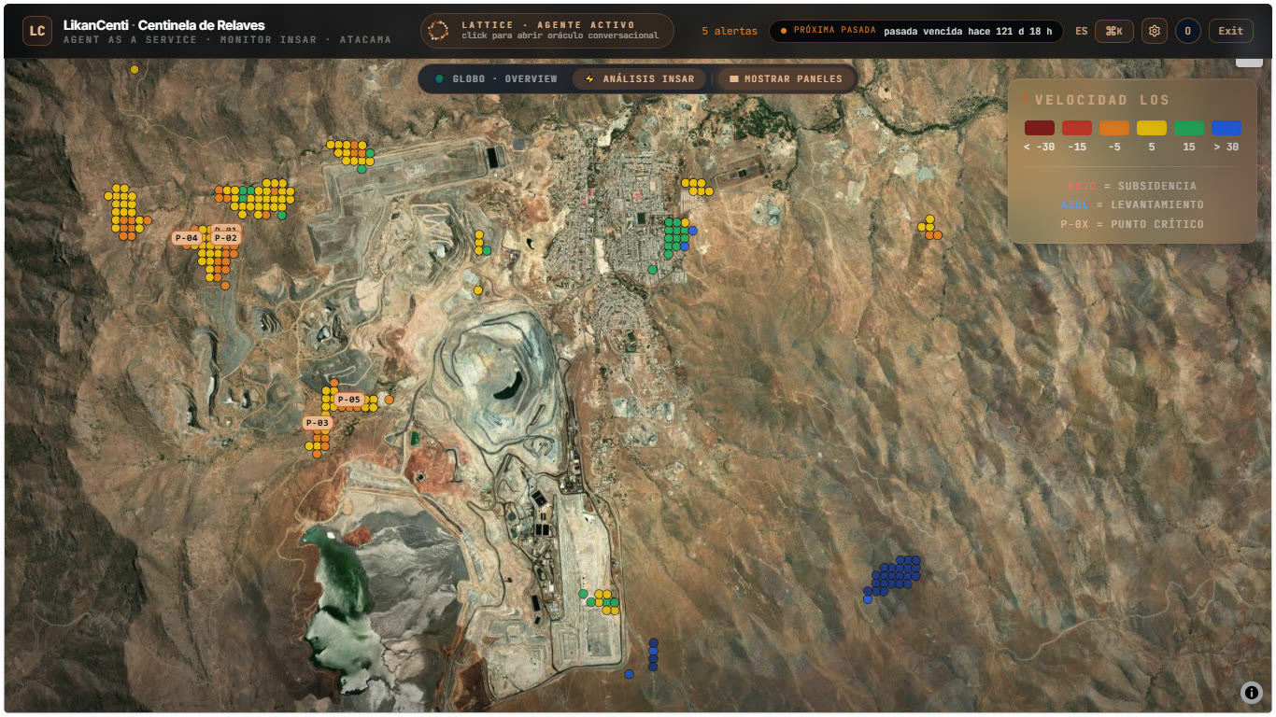This screenshot has height=717, width=1276.
Task: Click the LC logo icon
Action: pos(37,31)
